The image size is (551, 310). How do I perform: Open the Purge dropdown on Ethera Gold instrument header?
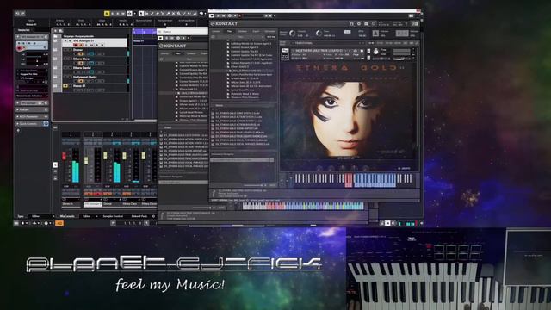(x=356, y=54)
